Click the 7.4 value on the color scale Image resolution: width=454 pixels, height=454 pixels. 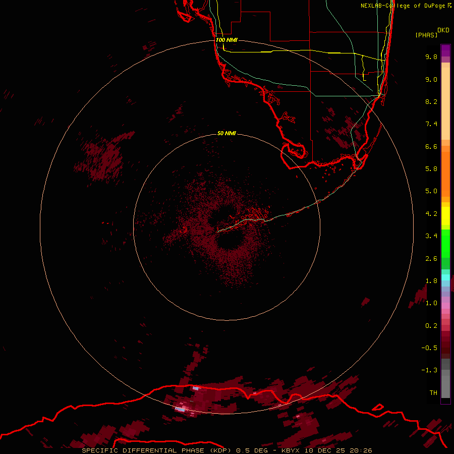pos(431,124)
